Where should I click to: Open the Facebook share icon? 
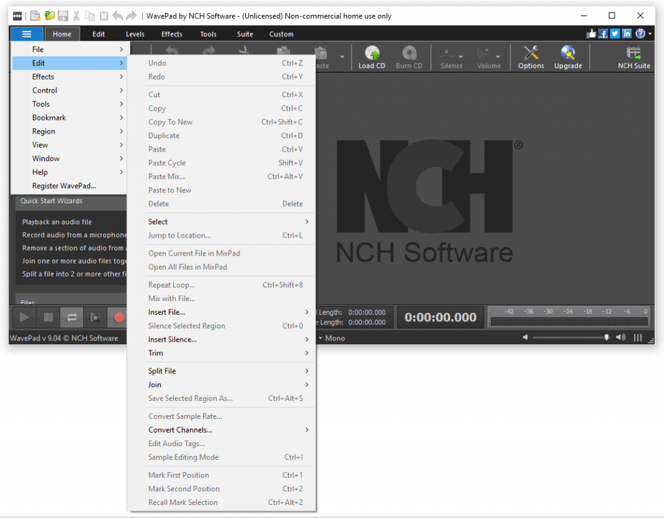pos(603,34)
